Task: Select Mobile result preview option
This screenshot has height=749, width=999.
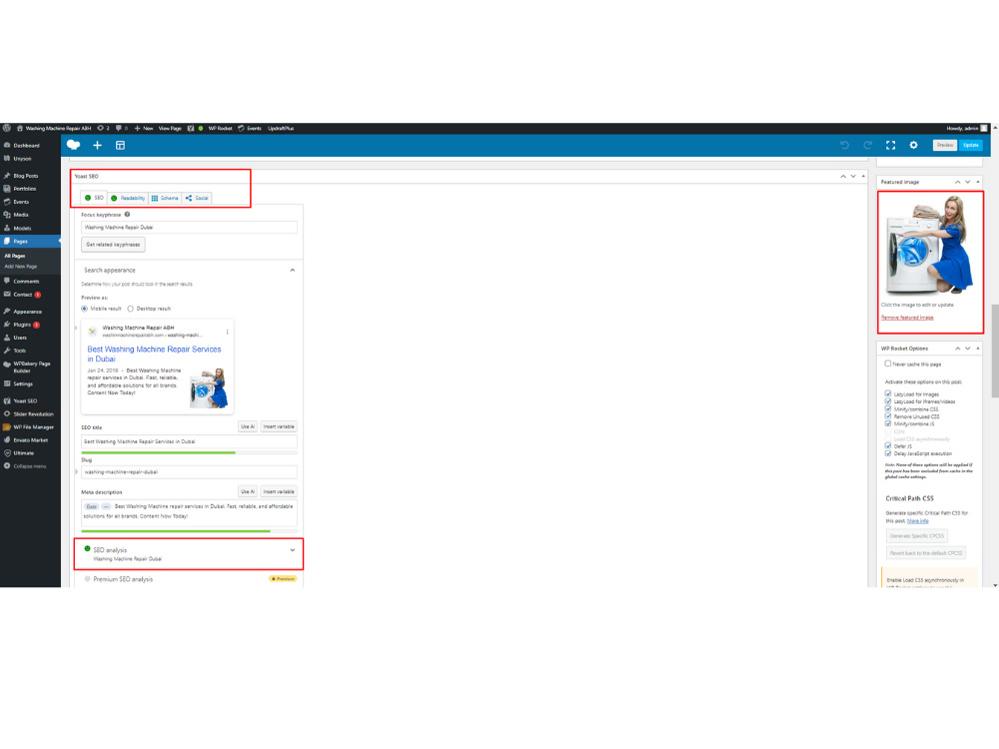Action: tap(85, 309)
